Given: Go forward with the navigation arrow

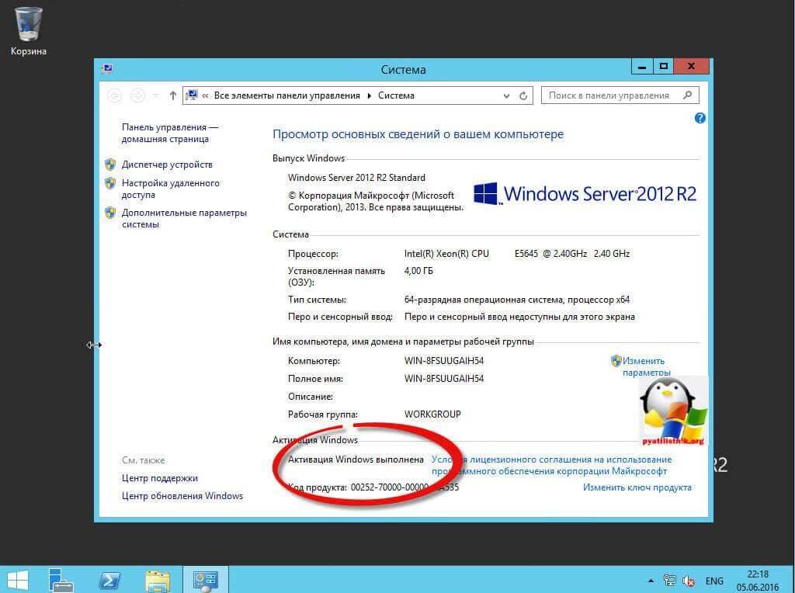Looking at the screenshot, I should tap(137, 95).
